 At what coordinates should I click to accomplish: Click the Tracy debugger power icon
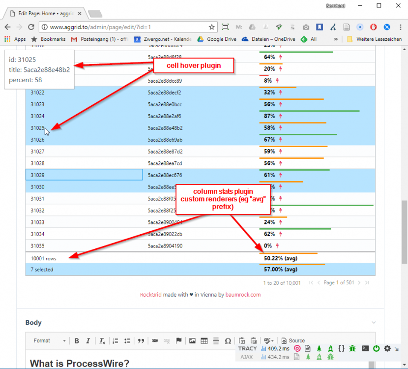377,348
